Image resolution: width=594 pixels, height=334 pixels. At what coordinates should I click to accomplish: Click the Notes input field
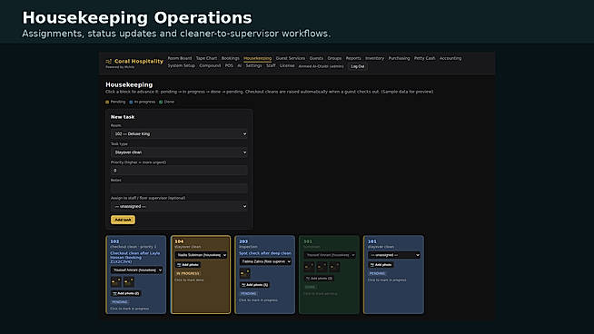click(x=179, y=188)
